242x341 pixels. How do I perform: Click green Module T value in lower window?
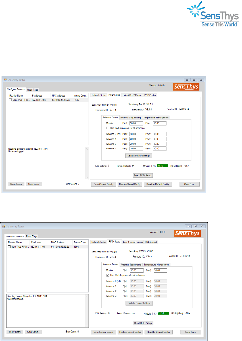pos(164,313)
